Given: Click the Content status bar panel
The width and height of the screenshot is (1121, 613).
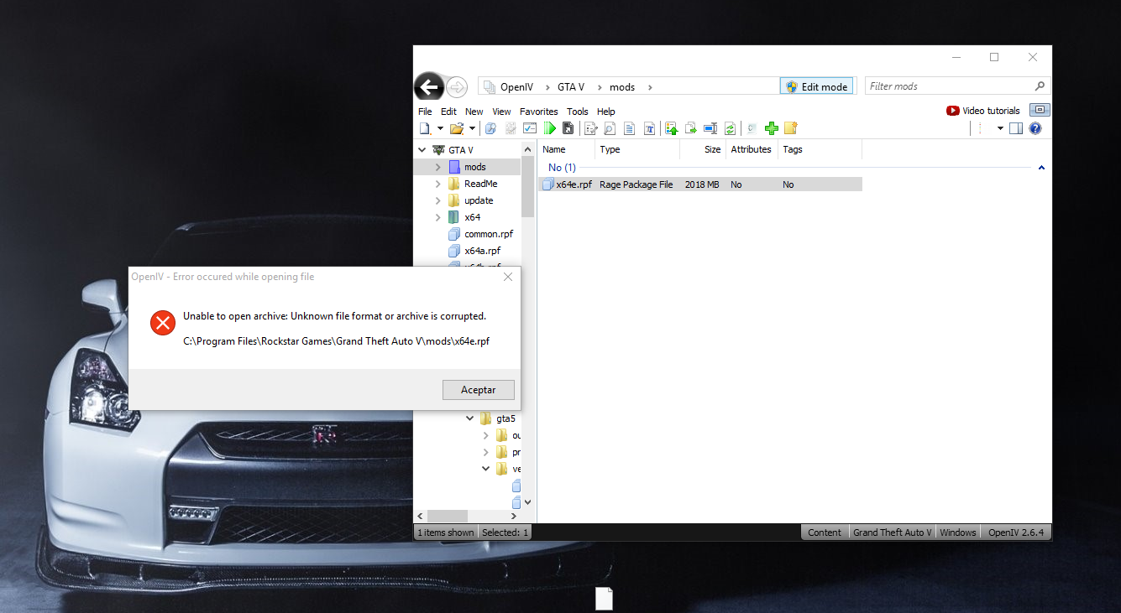Looking at the screenshot, I should coord(825,532).
